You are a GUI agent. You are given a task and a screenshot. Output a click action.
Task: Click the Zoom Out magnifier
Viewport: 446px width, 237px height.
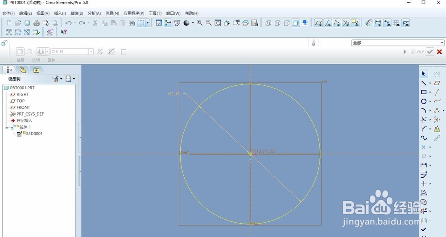click(209, 23)
